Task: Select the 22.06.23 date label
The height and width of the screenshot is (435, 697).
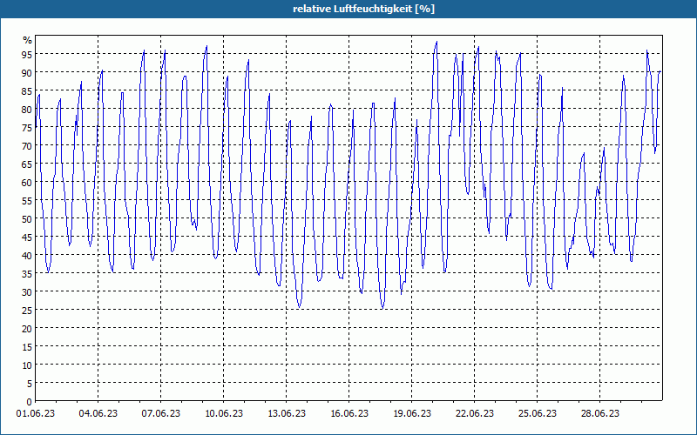Action: coord(474,414)
